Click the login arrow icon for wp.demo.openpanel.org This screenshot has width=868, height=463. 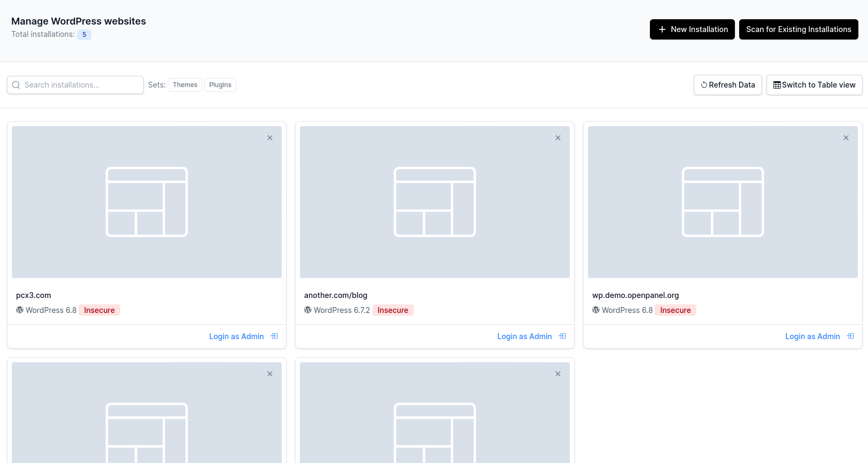click(850, 336)
